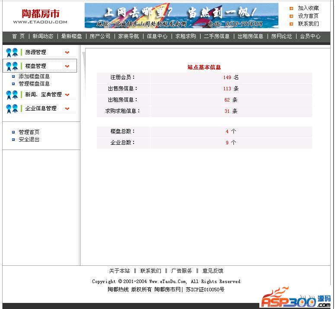The image size is (335, 309).
Task: Click the bullet icon beside 添加楼盘信息
Action: click(13, 76)
